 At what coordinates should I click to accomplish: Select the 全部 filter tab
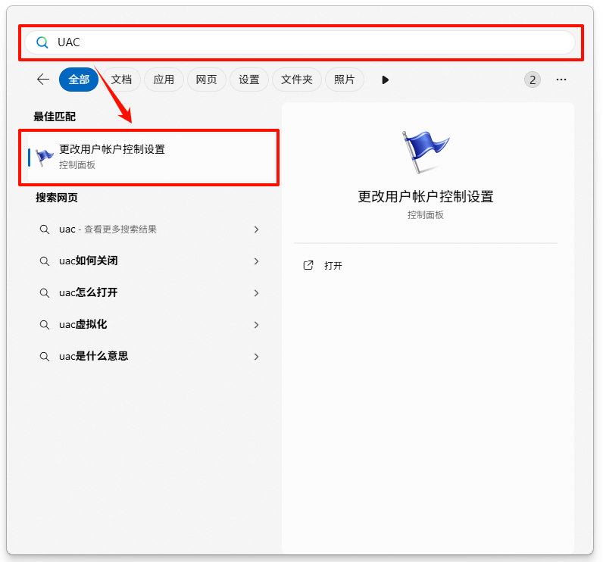[x=79, y=80]
